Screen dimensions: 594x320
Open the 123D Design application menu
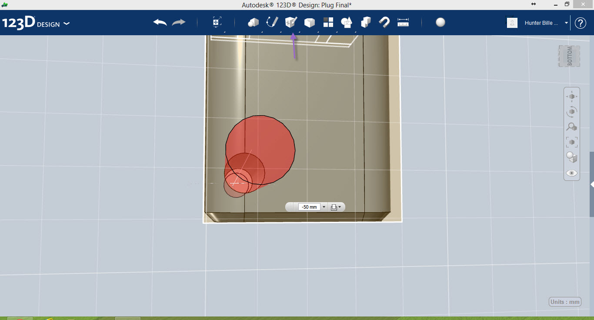coord(35,23)
